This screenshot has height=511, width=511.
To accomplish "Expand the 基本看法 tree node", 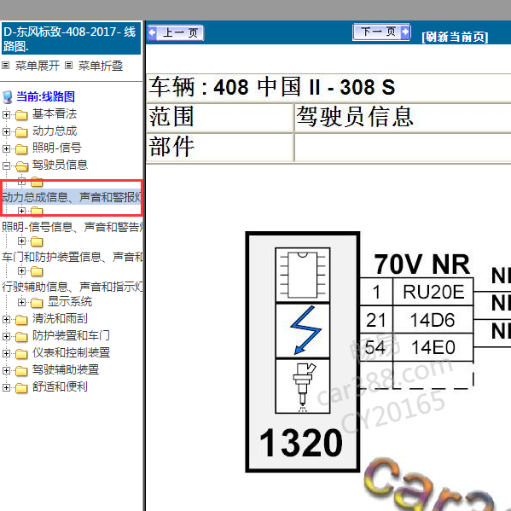I will 6,114.
